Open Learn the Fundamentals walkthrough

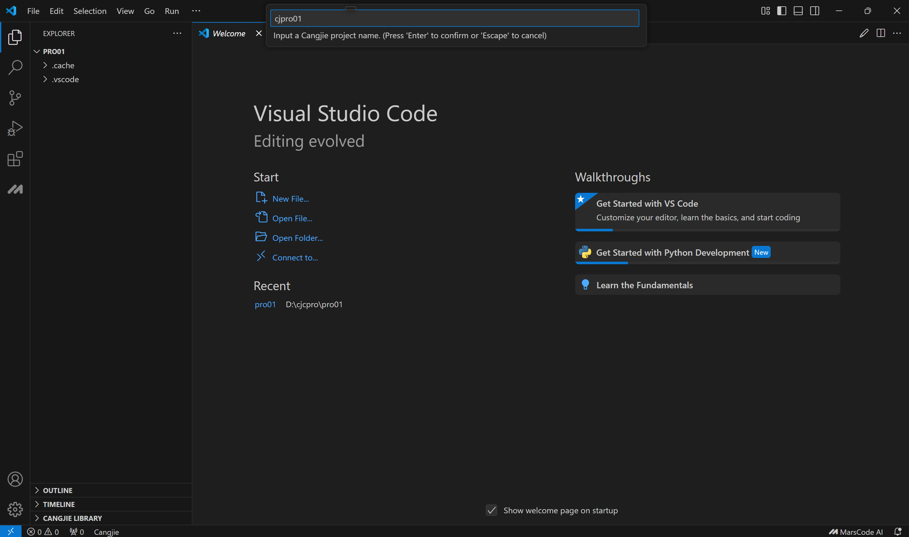707,285
